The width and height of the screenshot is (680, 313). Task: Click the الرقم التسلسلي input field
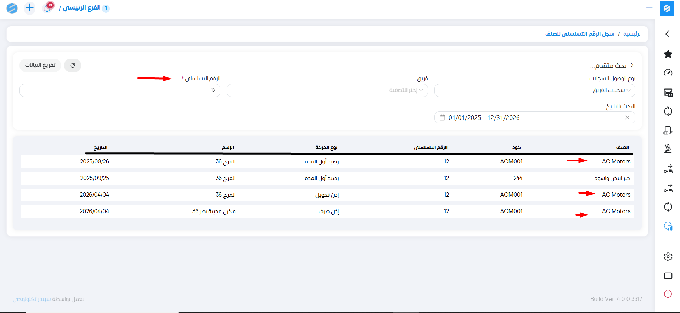coord(120,91)
